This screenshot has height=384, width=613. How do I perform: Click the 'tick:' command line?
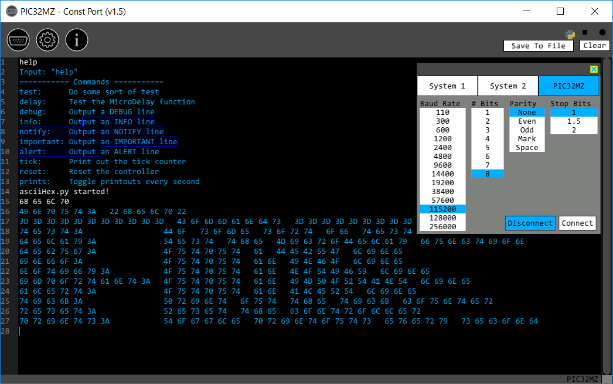tap(103, 161)
